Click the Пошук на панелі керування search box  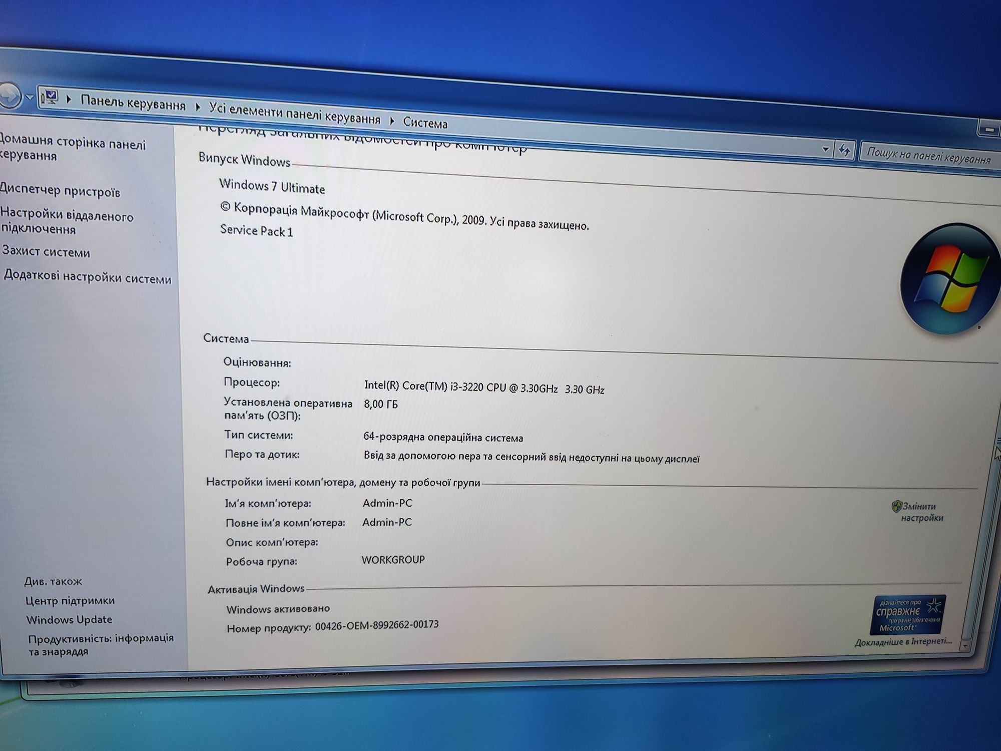930,157
